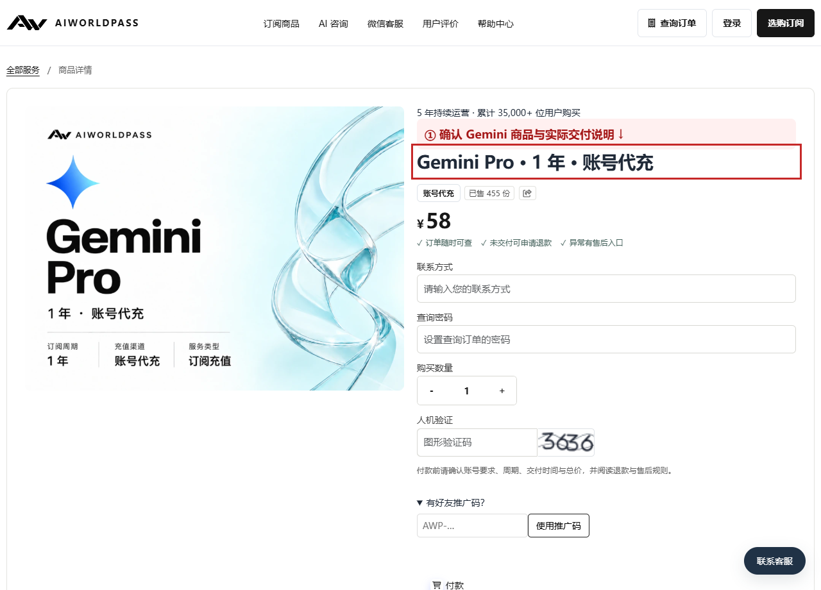Image resolution: width=821 pixels, height=590 pixels.
Task: Click the quantity value field
Action: (x=466, y=391)
